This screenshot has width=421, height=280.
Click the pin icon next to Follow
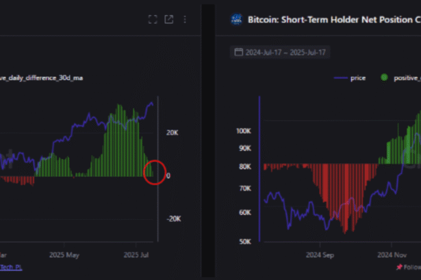pyautogui.click(x=398, y=267)
